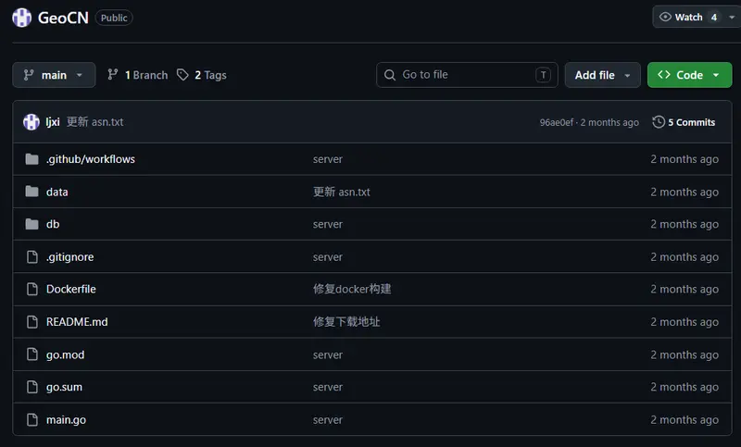Click the file icon for main.go
Screen dimensions: 741x447
click(x=32, y=419)
